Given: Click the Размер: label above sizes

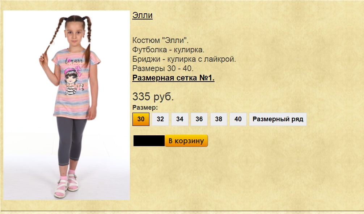Looking at the screenshot, I should pos(145,108).
